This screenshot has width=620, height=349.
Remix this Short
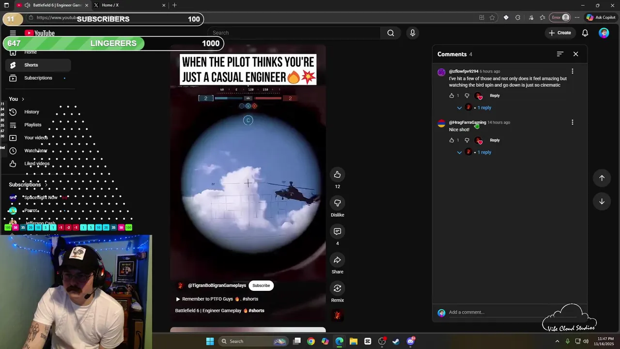[x=338, y=288]
